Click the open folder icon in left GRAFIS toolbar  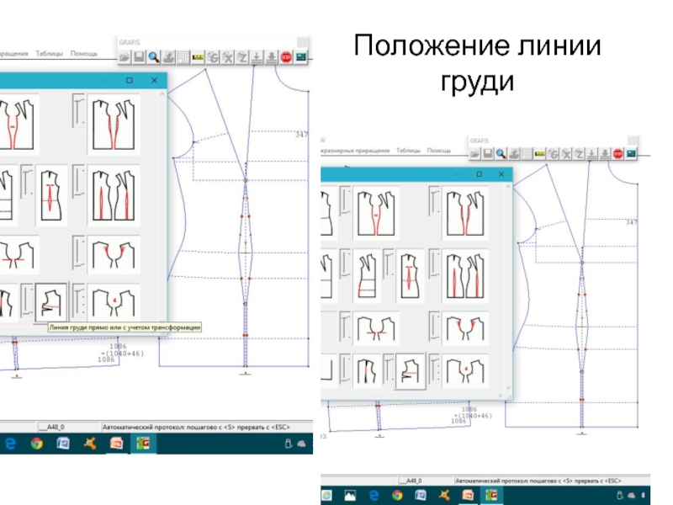point(125,57)
